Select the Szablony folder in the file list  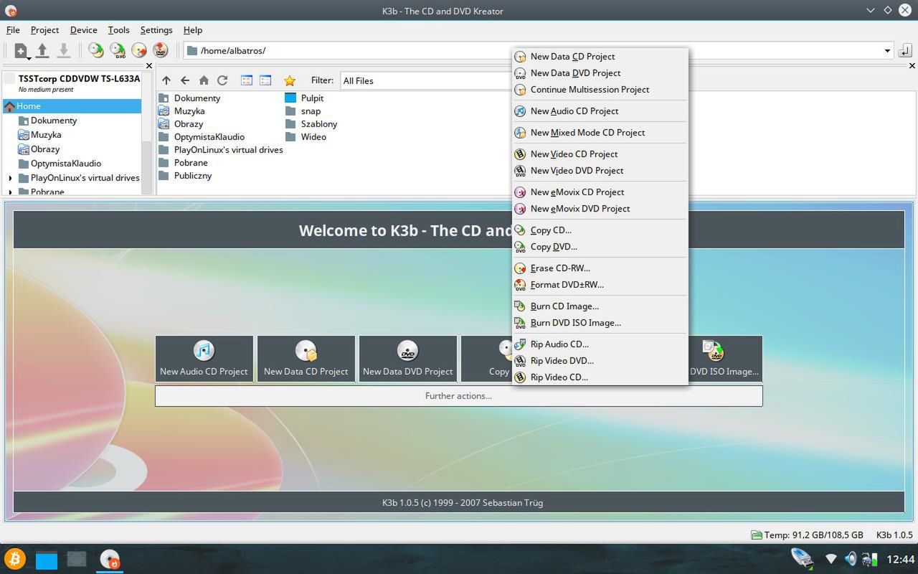click(x=311, y=124)
